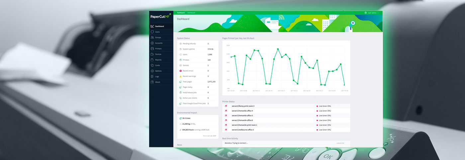The image size is (465, 160).
Task: Click last data point on Pages Printed chart
Action: click(344, 85)
